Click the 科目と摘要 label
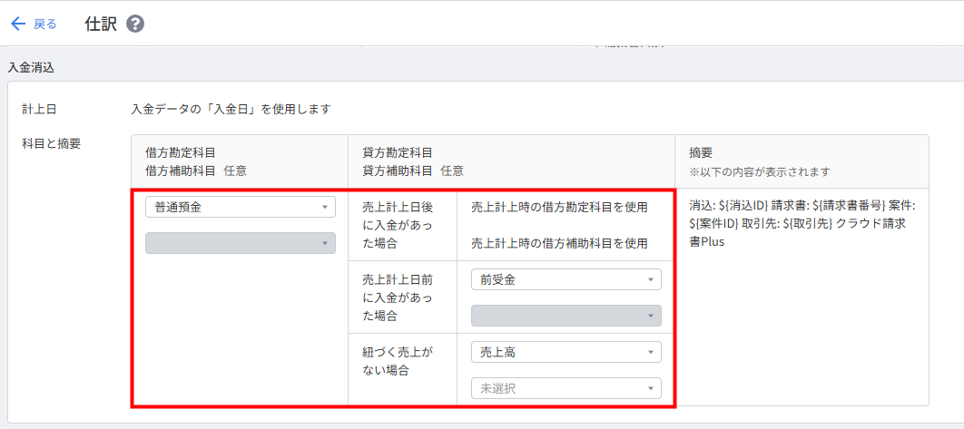This screenshot has width=964, height=429. tap(51, 143)
